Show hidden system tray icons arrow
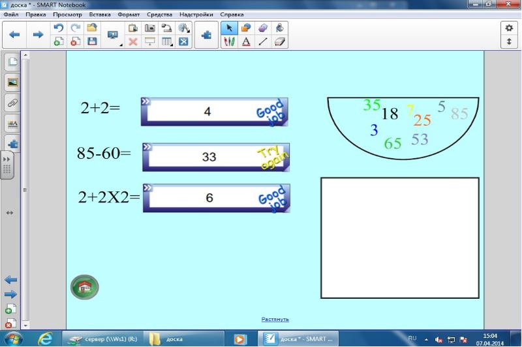522x347 pixels. 427,339
